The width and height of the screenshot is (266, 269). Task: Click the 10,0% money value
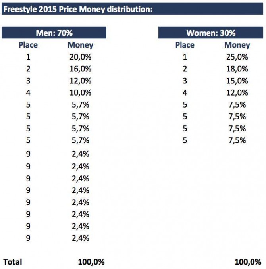80,93
